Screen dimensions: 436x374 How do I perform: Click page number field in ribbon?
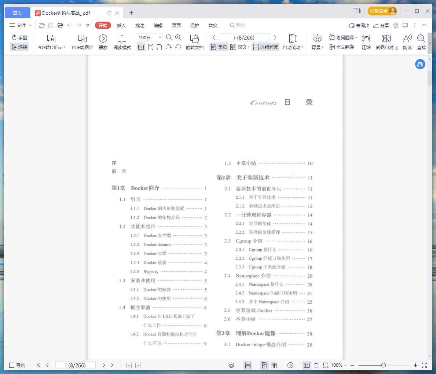[x=244, y=37]
